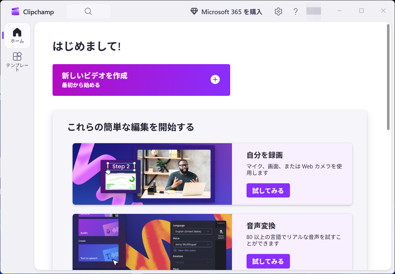395x274 pixels.
Task: Click the はじめまして! heading
Action: pos(87,47)
